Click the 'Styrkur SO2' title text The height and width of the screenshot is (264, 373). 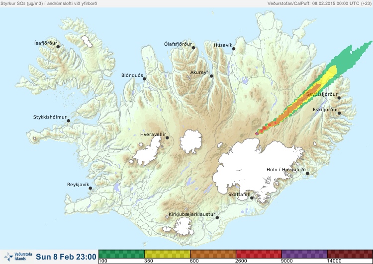click(49, 3)
